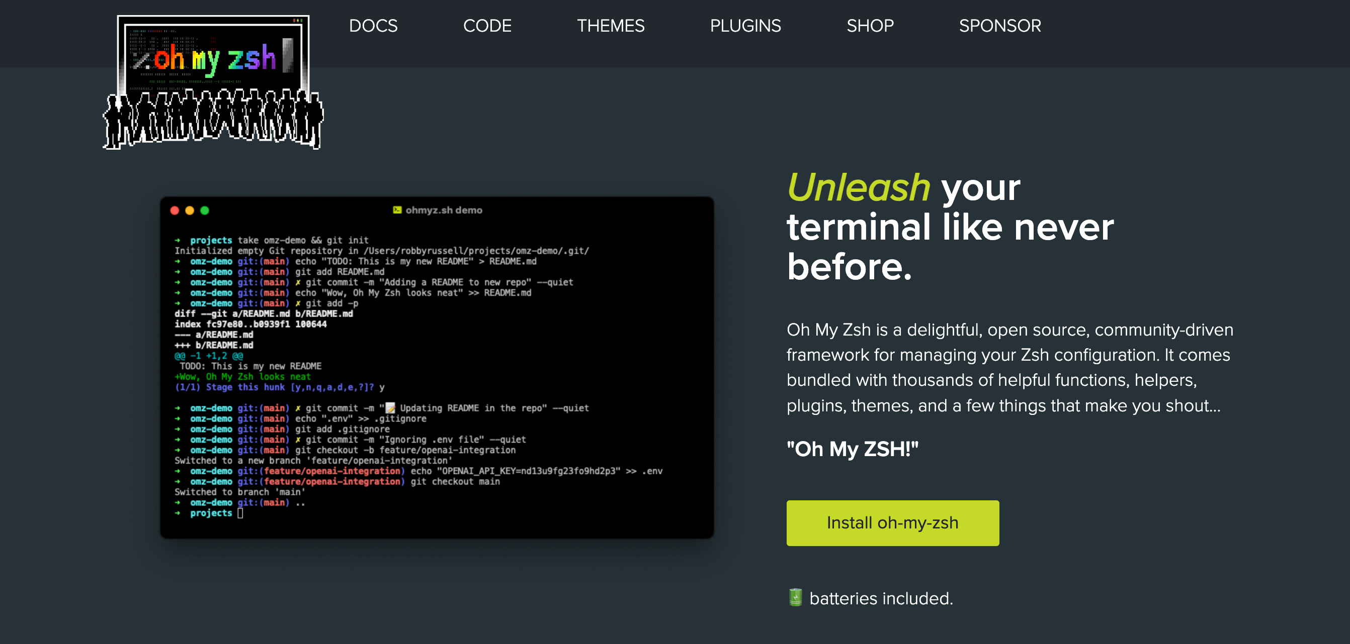Click the 'Switched to branch 'main'' terminal line
The image size is (1350, 644).
[x=239, y=492]
